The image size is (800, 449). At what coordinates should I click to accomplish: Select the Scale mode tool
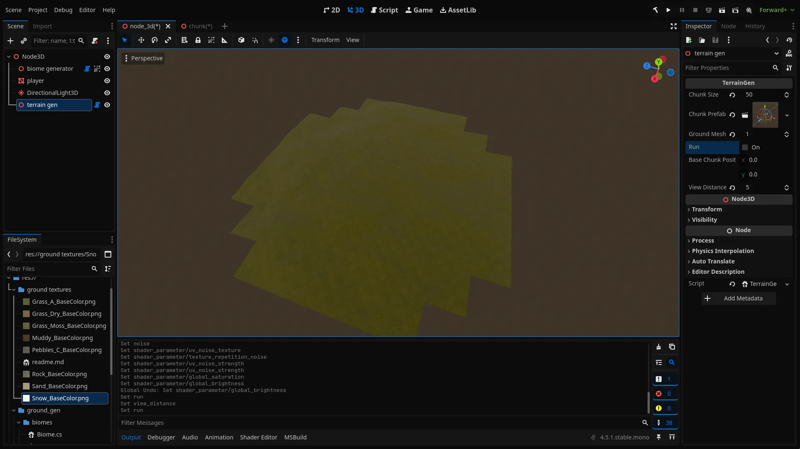[168, 40]
